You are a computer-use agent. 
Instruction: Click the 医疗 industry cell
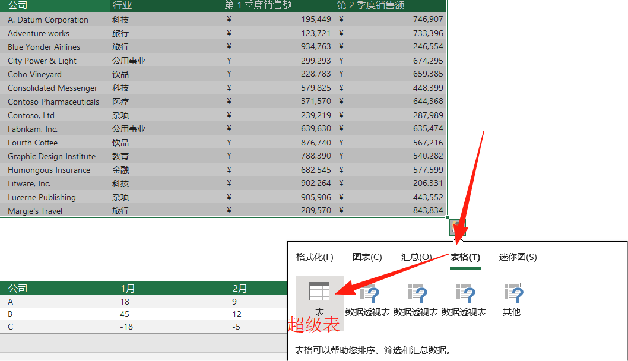click(x=120, y=102)
